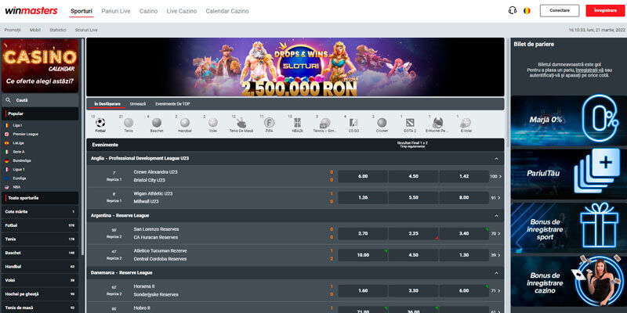Screen dimensions: 627x313
Task: Open 100 more markets for Crewe Alexandra
Action: [x=495, y=177]
